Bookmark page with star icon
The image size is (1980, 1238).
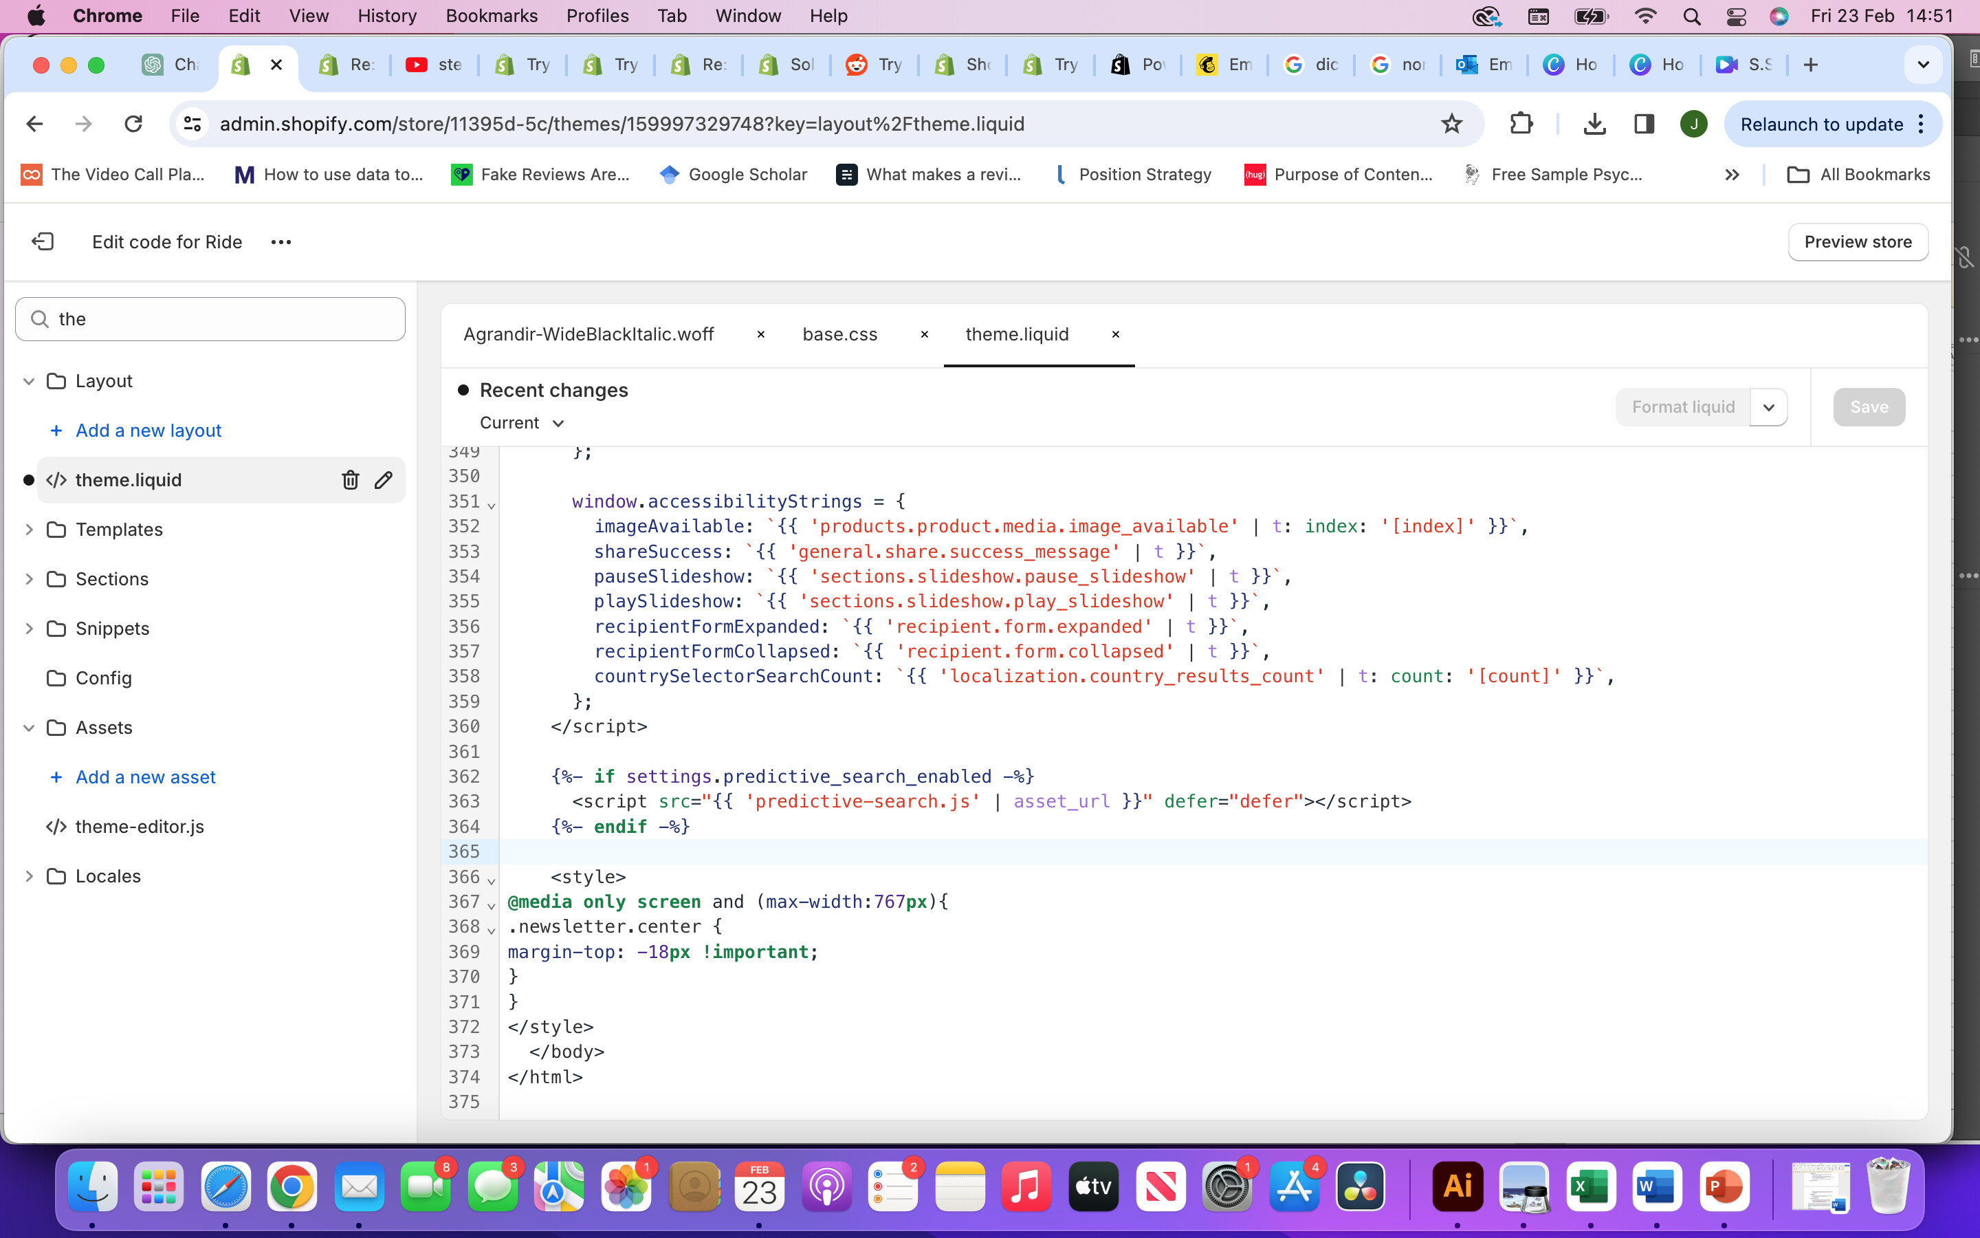[x=1451, y=124]
